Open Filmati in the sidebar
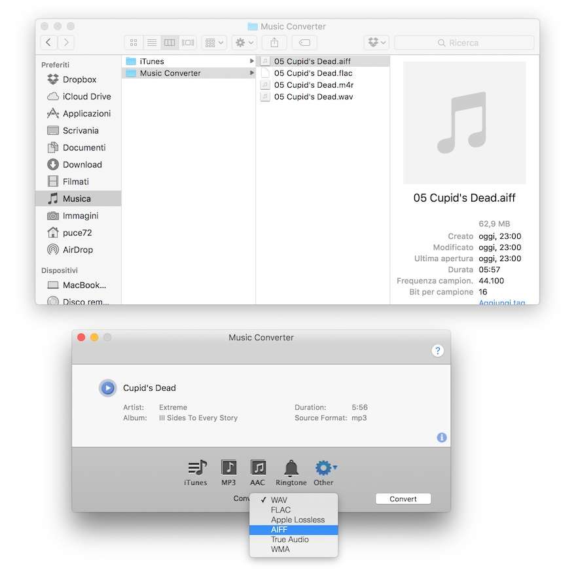 [79, 181]
